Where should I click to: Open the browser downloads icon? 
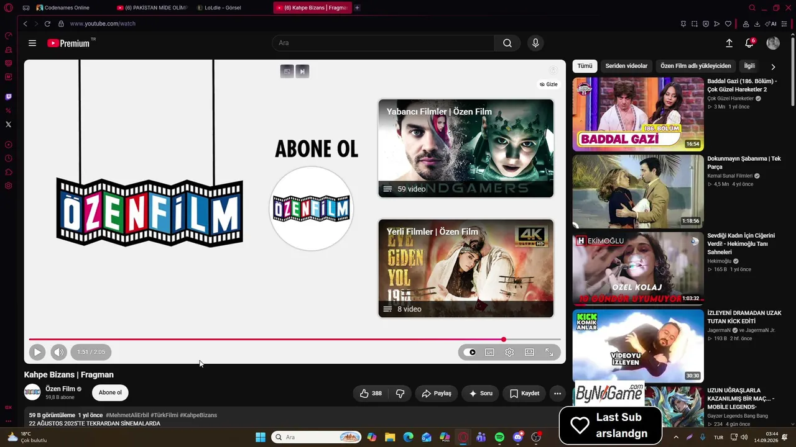click(757, 24)
